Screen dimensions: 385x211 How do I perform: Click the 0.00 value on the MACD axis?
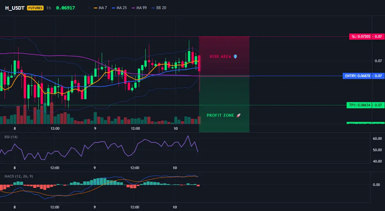tap(377, 184)
